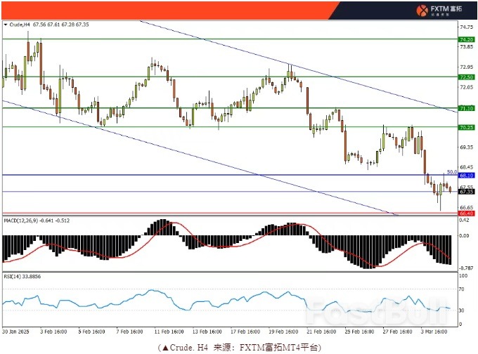478x354 pixels.
Task: Click the blue RSI line
Action: pos(211,303)
